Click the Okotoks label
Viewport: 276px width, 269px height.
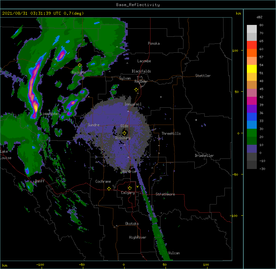click(132, 224)
